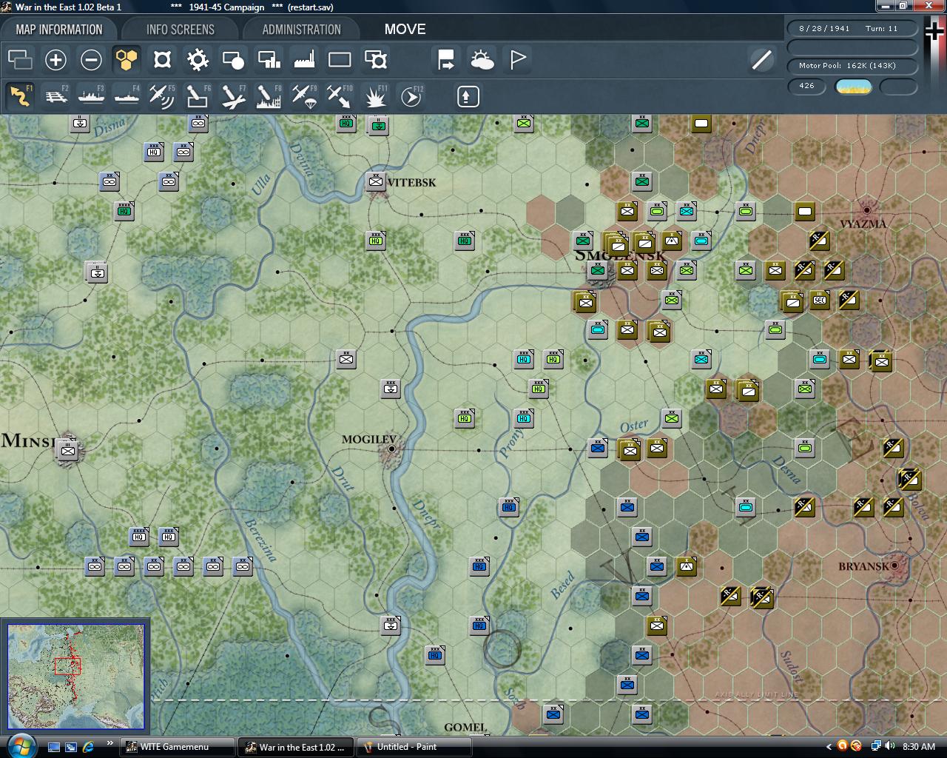
Task: Click the rectangle with gear icon
Action: tap(376, 60)
